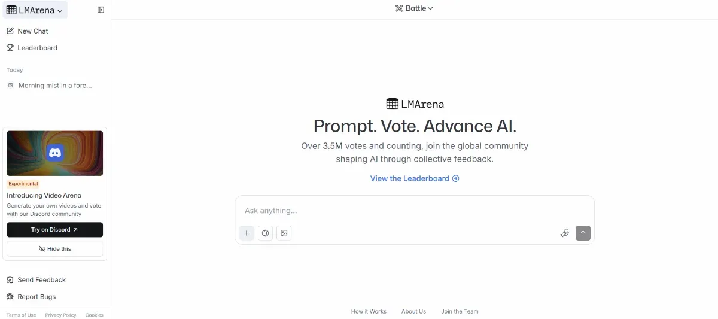718x319 pixels.
Task: Open Send Feedback
Action: (x=41, y=280)
